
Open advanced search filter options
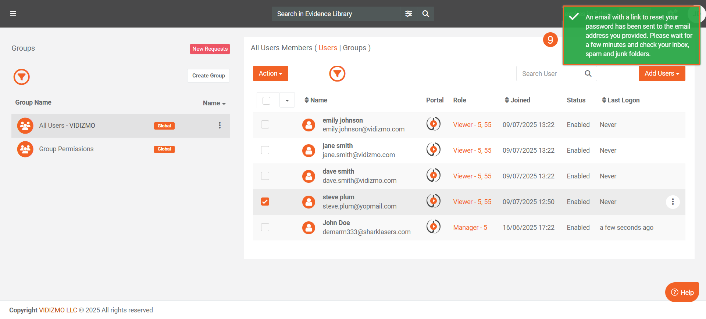click(x=409, y=14)
